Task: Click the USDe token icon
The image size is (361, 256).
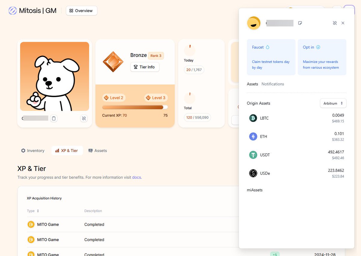Action: [x=253, y=173]
